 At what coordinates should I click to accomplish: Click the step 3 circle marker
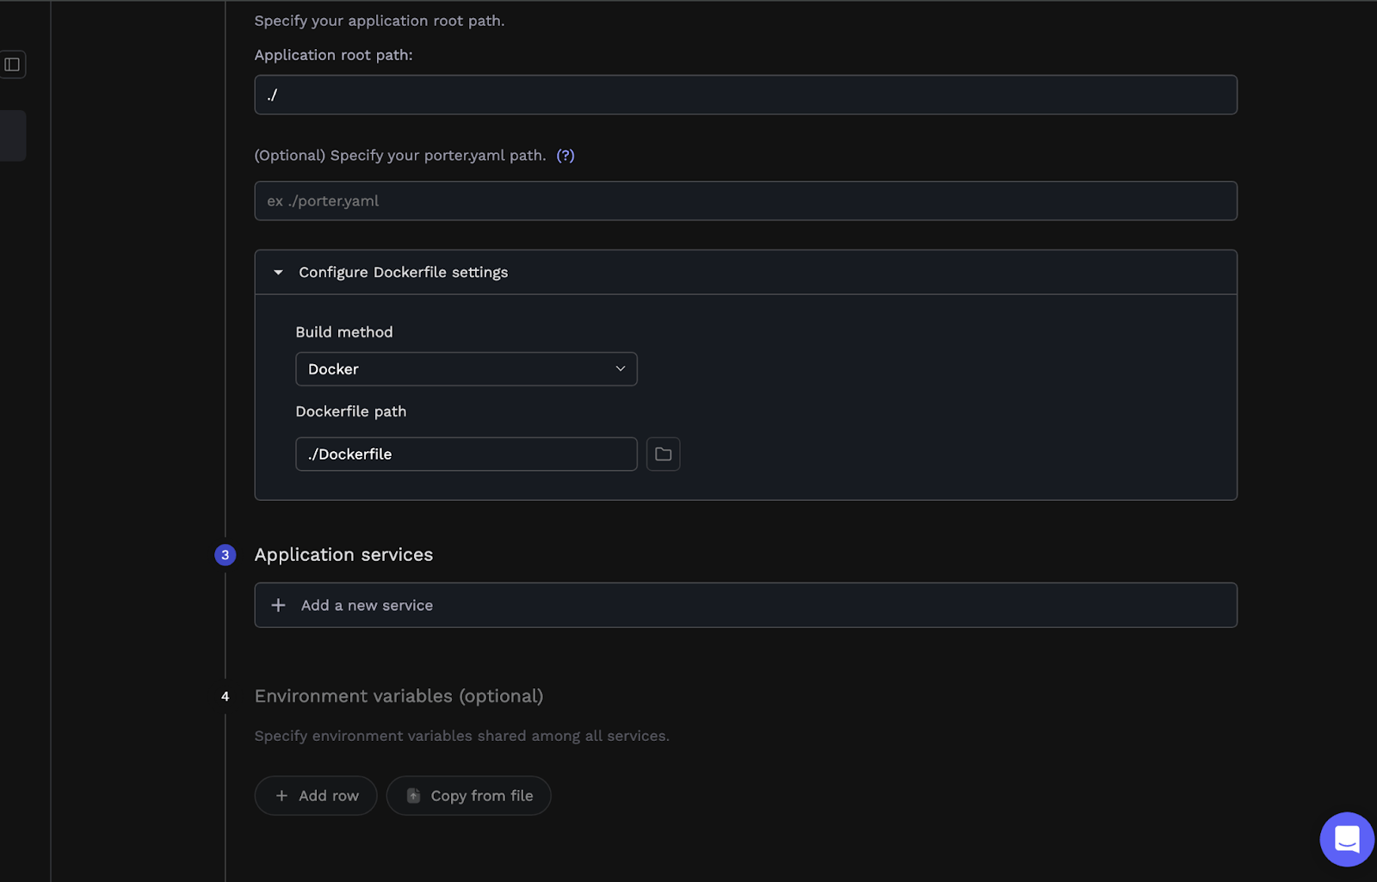click(x=225, y=555)
